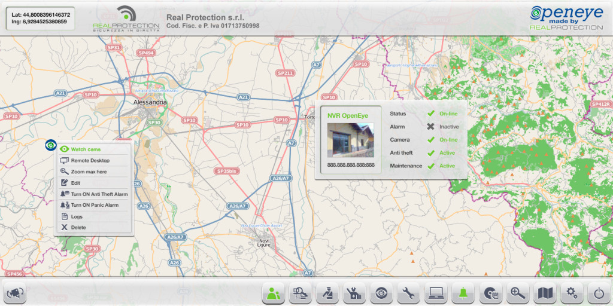Click the 888.888.888.888:888 address text
The image size is (613, 306).
[x=351, y=165]
